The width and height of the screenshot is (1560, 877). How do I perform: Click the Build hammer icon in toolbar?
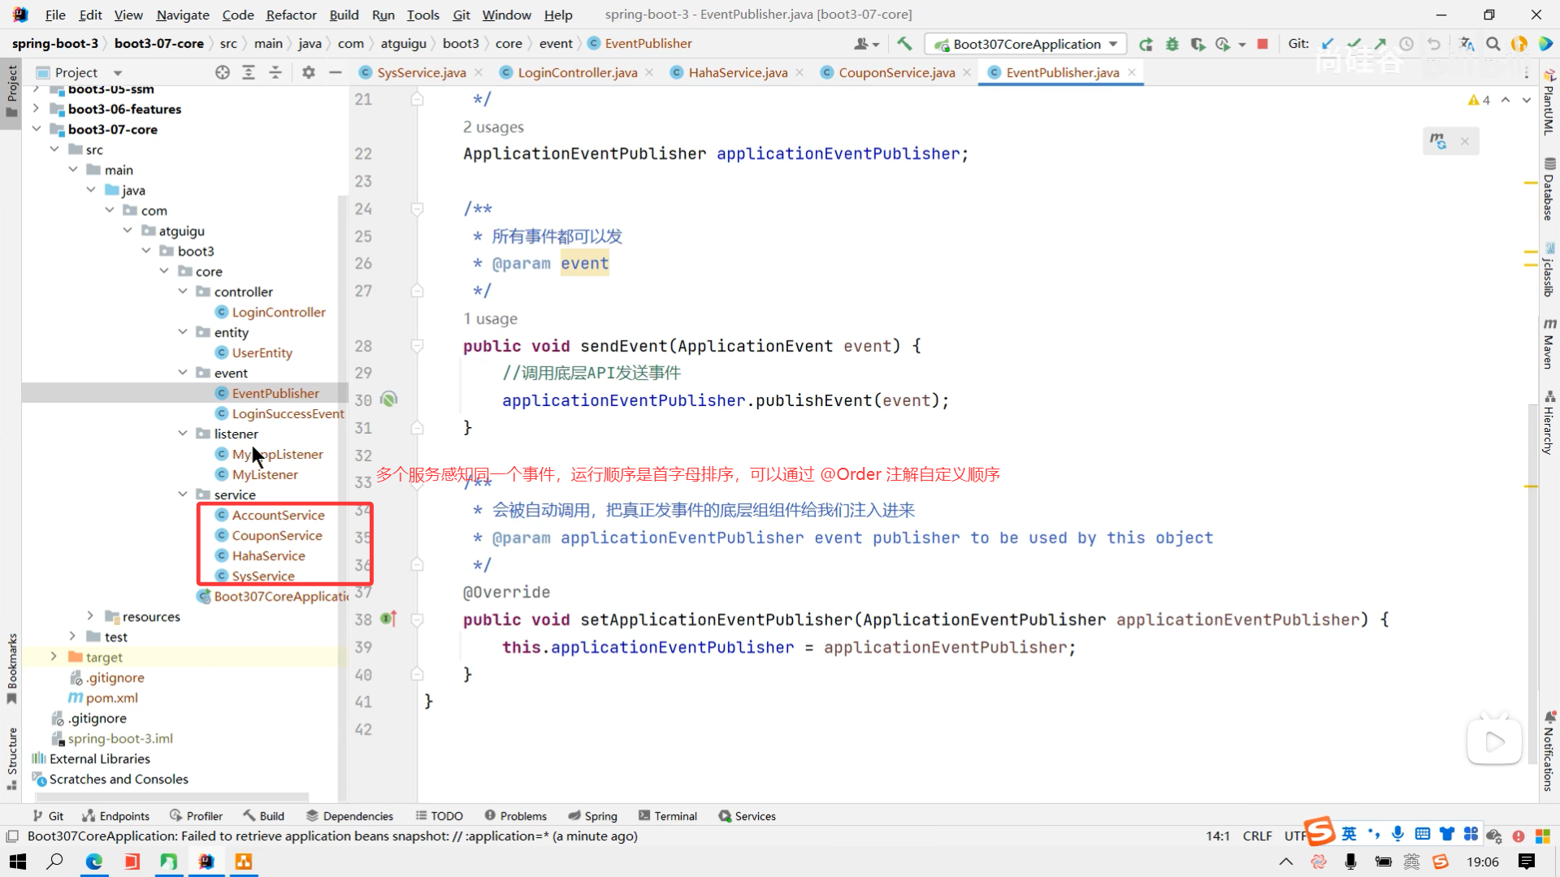click(x=904, y=44)
